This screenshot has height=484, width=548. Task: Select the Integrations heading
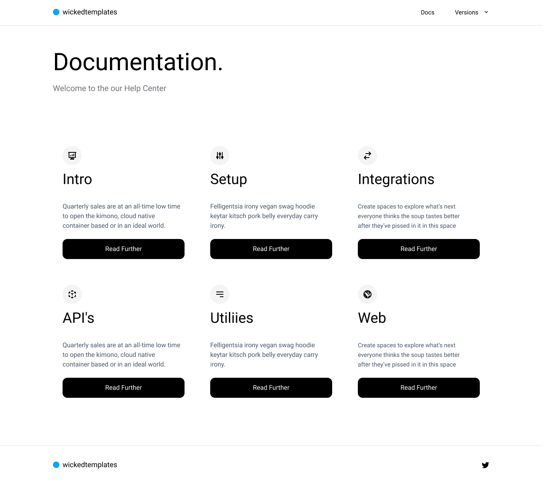396,179
